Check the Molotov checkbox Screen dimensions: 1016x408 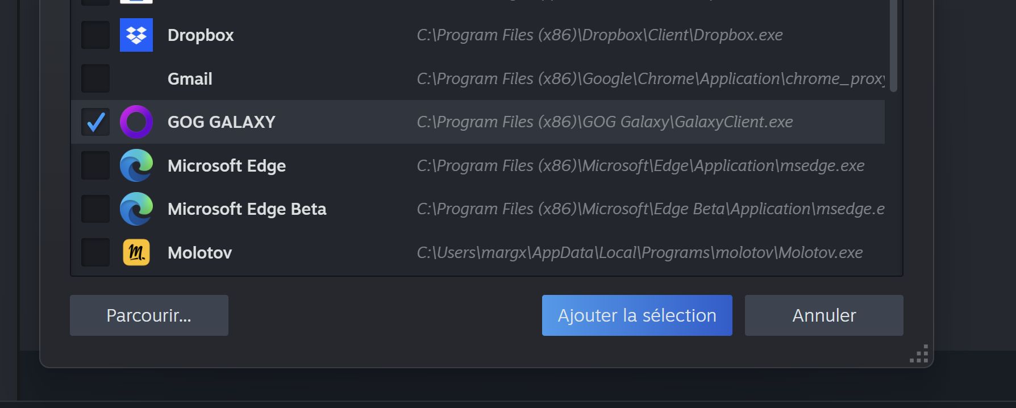95,252
